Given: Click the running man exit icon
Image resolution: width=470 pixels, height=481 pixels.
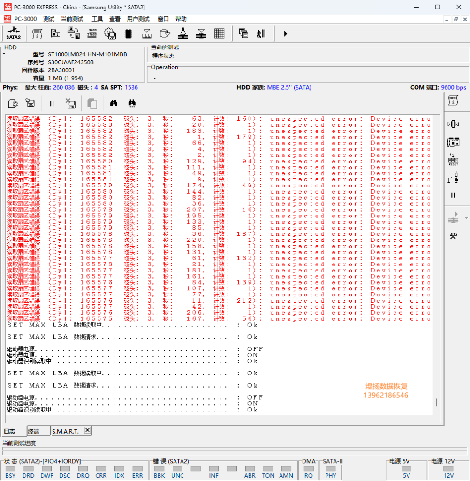Looking at the screenshot, I should pyautogui.click(x=261, y=33).
